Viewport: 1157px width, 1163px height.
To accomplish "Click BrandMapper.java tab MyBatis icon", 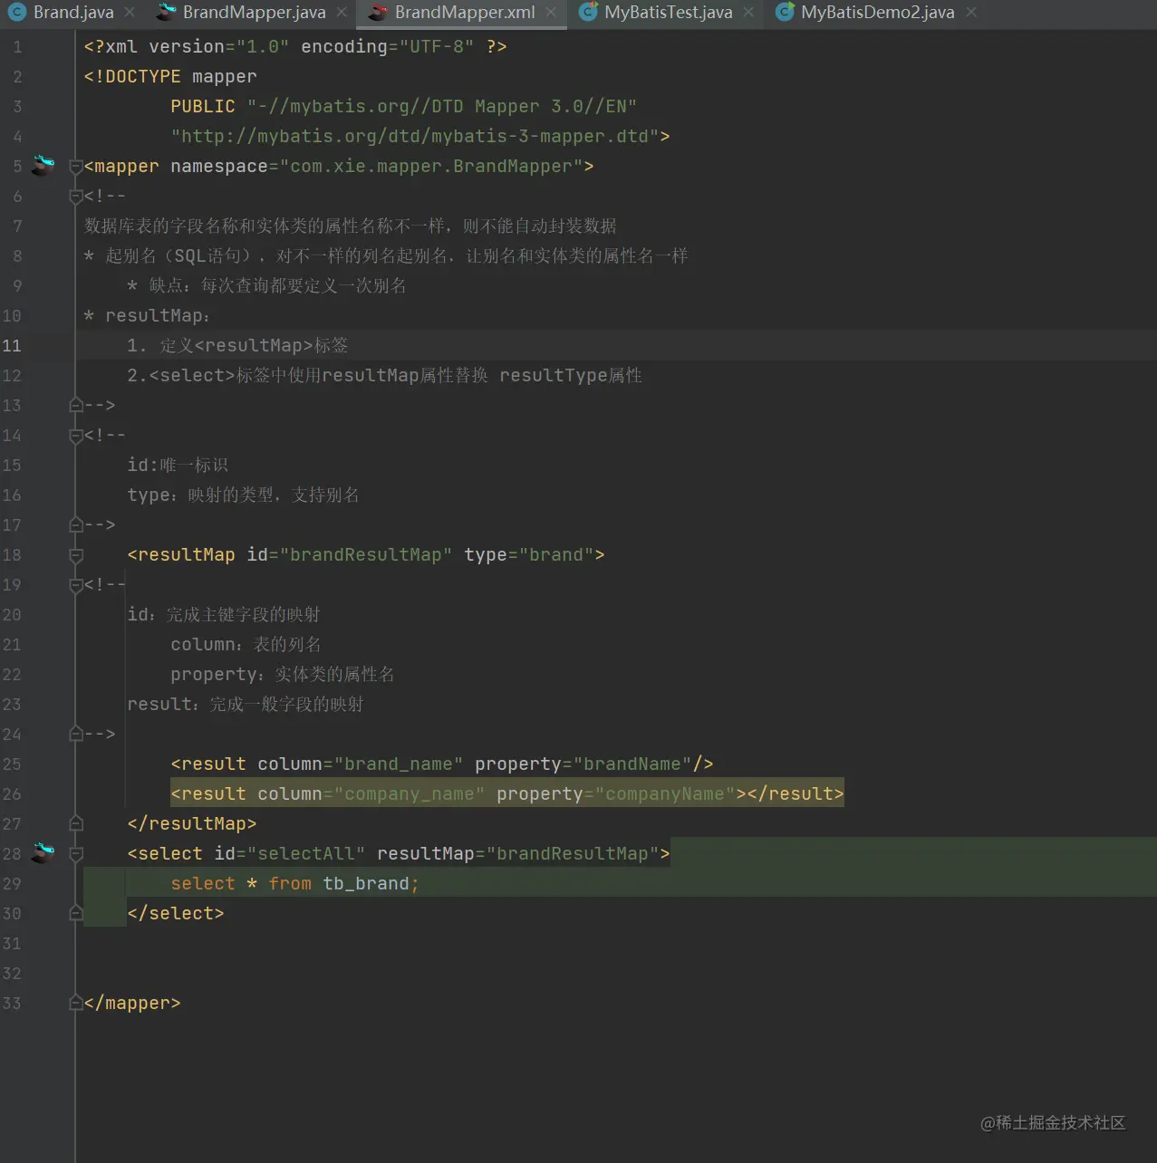I will [x=166, y=13].
